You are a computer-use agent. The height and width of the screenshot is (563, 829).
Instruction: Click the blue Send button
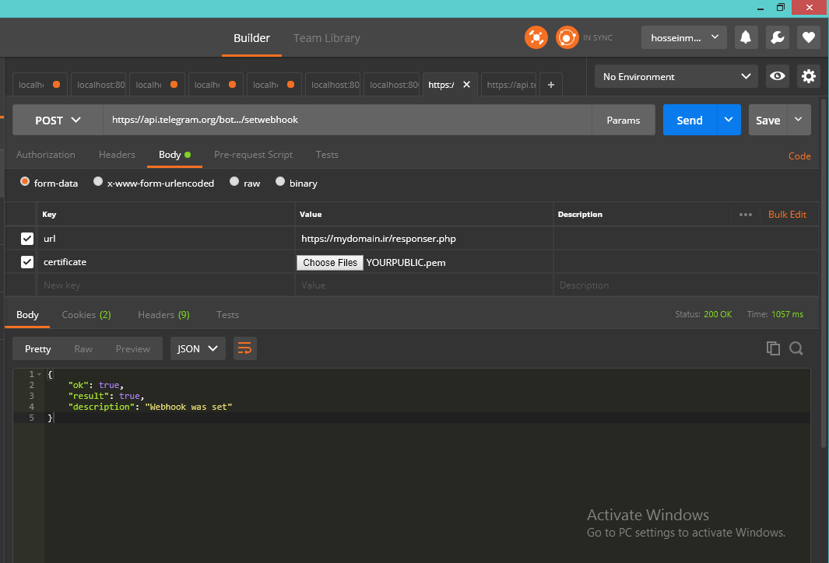click(690, 120)
